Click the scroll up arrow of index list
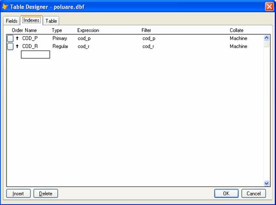 tap(266, 38)
